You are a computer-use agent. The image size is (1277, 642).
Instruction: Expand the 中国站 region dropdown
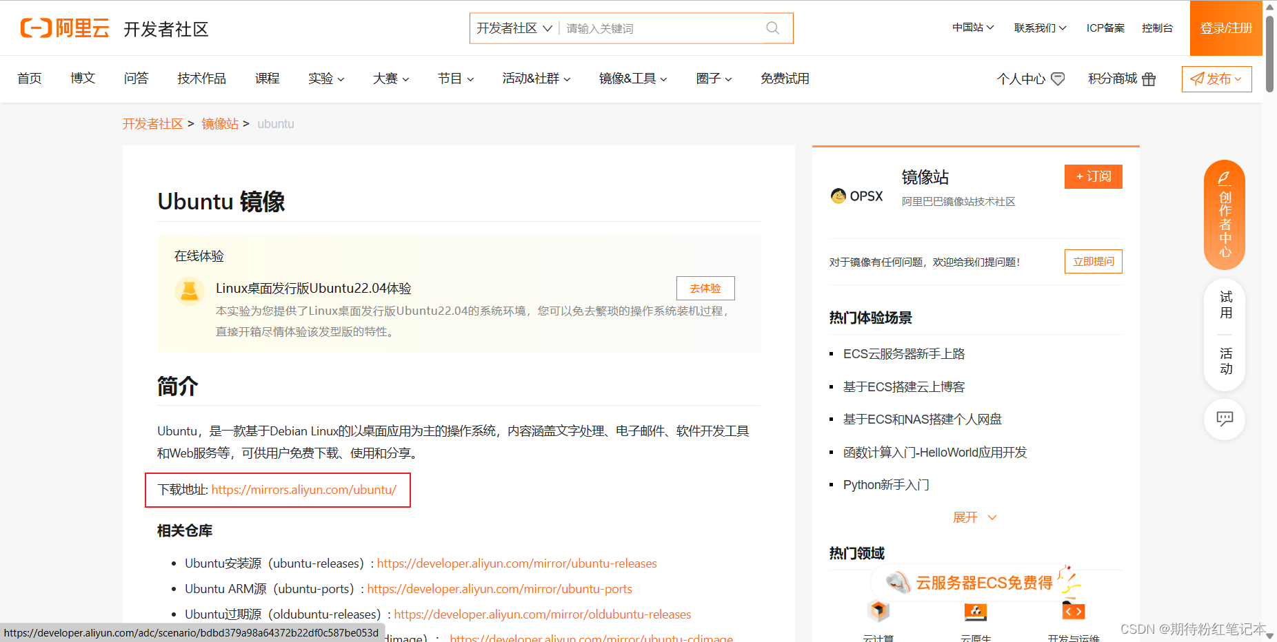[973, 28]
